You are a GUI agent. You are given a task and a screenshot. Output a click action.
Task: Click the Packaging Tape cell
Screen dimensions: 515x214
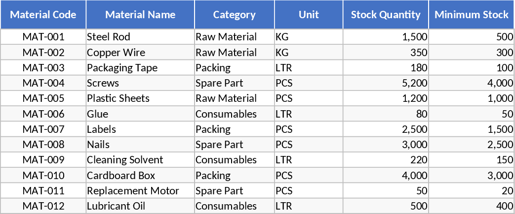coord(140,67)
